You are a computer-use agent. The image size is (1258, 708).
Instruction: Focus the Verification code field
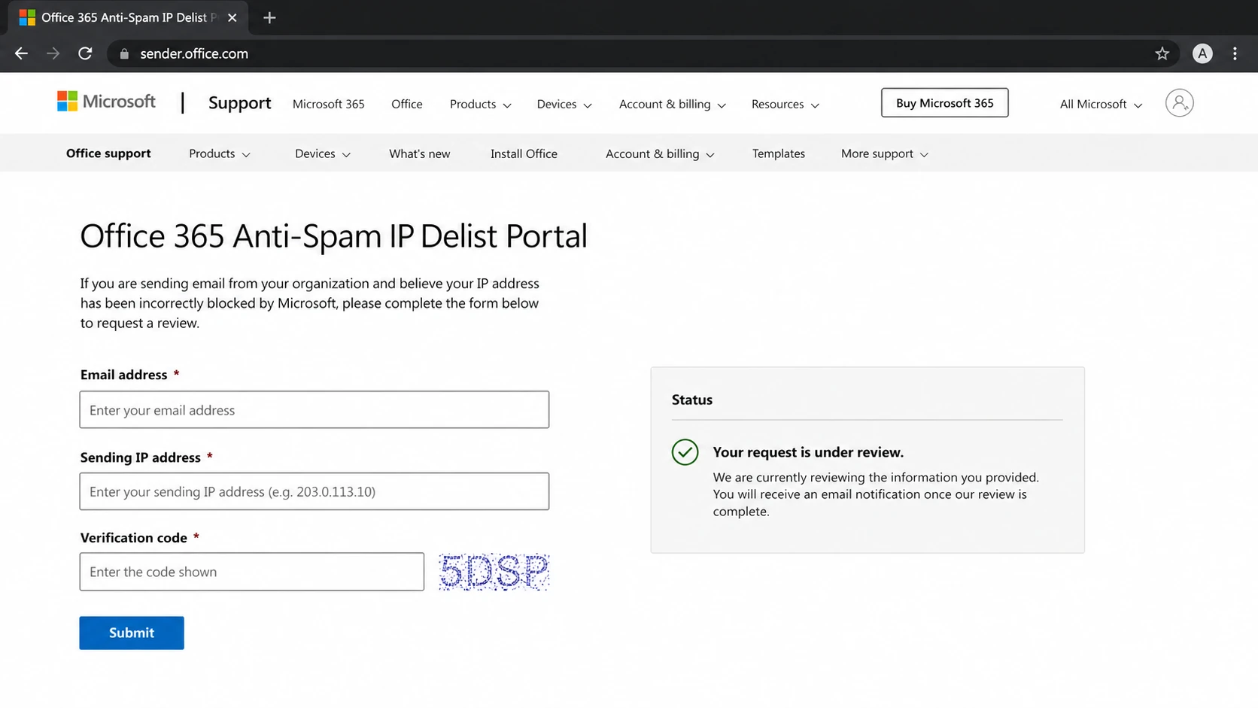coord(252,572)
